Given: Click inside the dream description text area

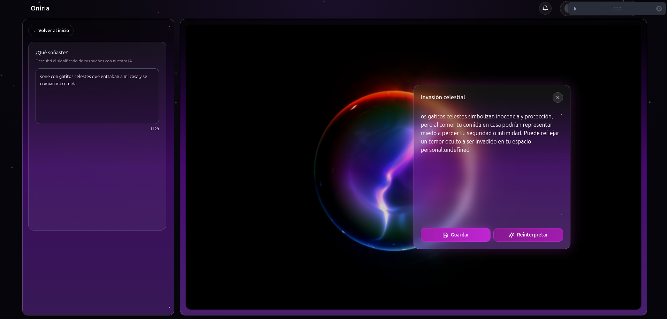Looking at the screenshot, I should click(97, 101).
